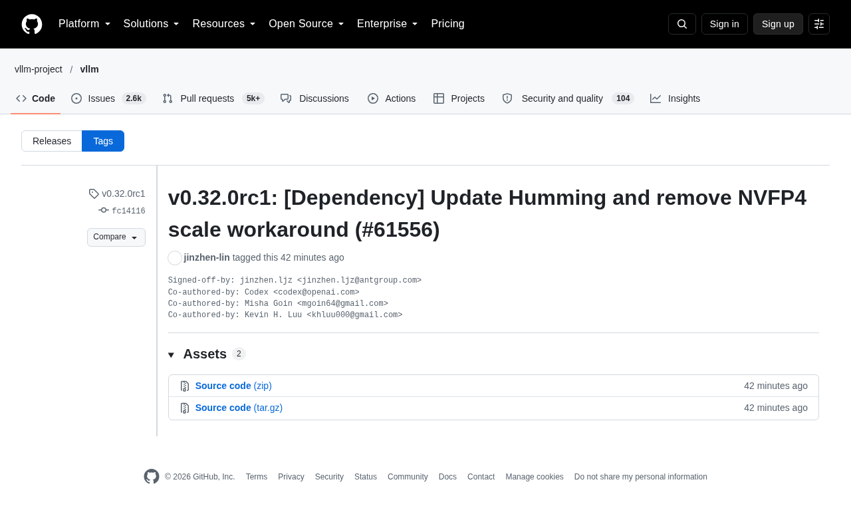
Task: View the Insights tab
Action: (x=675, y=98)
